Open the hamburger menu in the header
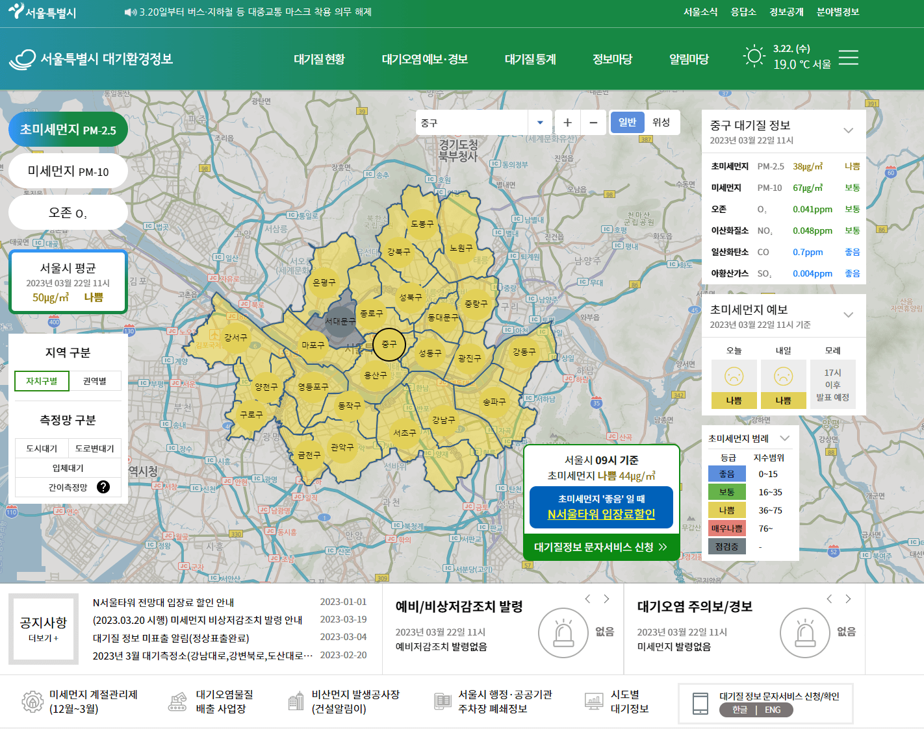Screen dimensions: 924x729 (x=848, y=58)
